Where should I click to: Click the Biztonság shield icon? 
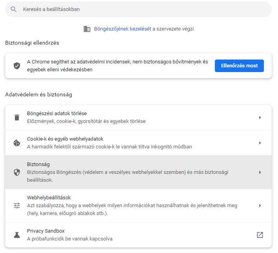pos(17,172)
